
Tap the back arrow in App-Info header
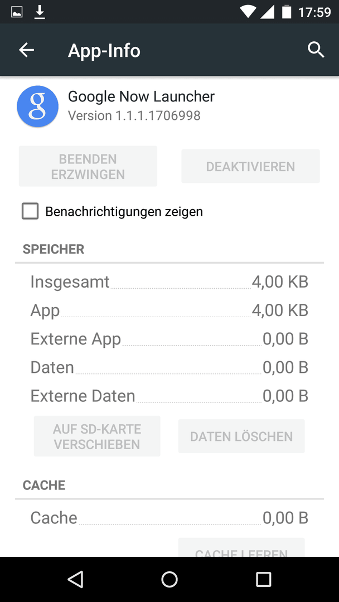tap(27, 50)
